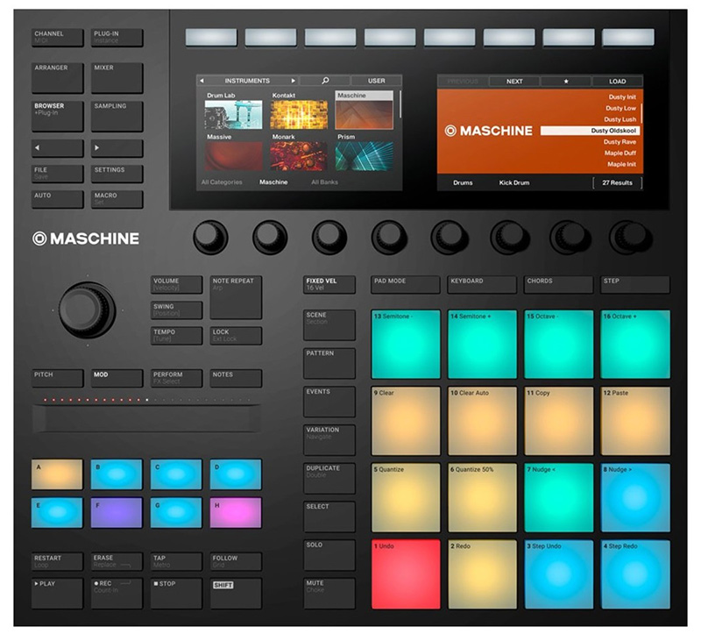Tap pad 1 Undo
Image resolution: width=701 pixels, height=634 pixels.
point(406,574)
